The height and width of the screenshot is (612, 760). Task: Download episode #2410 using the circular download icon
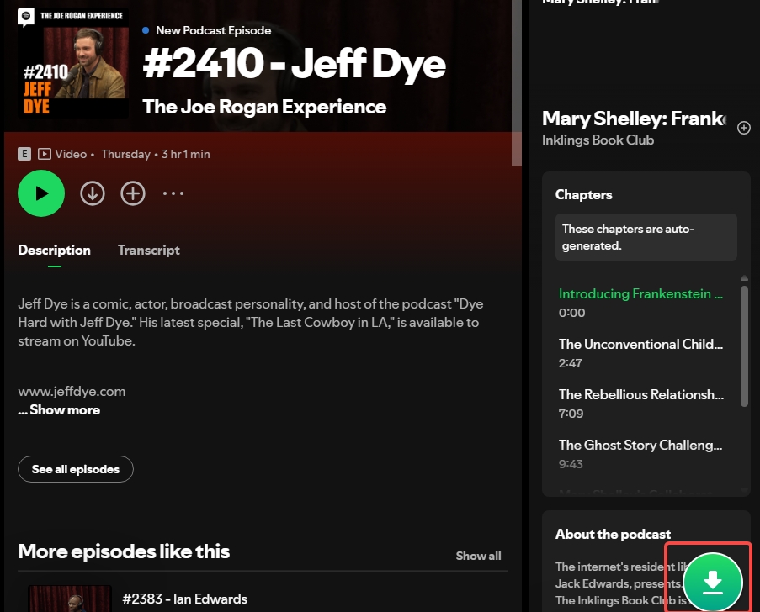click(x=93, y=193)
